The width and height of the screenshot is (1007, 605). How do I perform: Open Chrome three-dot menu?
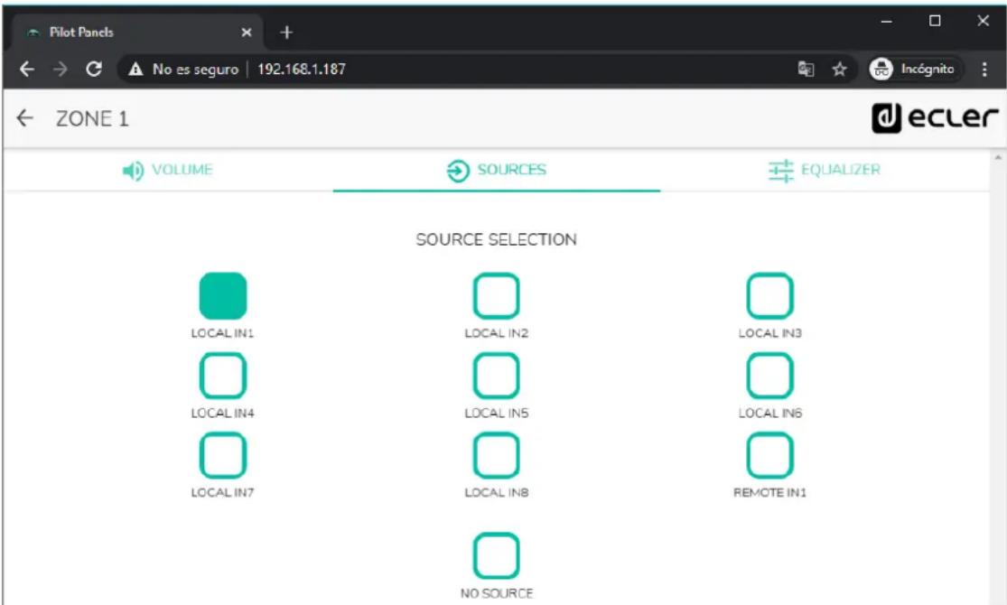tap(984, 69)
